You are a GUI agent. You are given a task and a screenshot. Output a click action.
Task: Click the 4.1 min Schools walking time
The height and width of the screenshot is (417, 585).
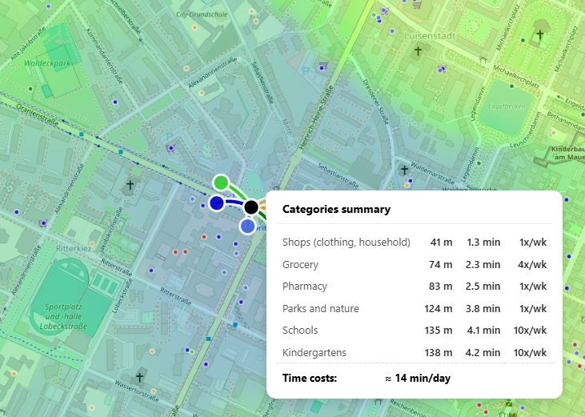tap(483, 330)
